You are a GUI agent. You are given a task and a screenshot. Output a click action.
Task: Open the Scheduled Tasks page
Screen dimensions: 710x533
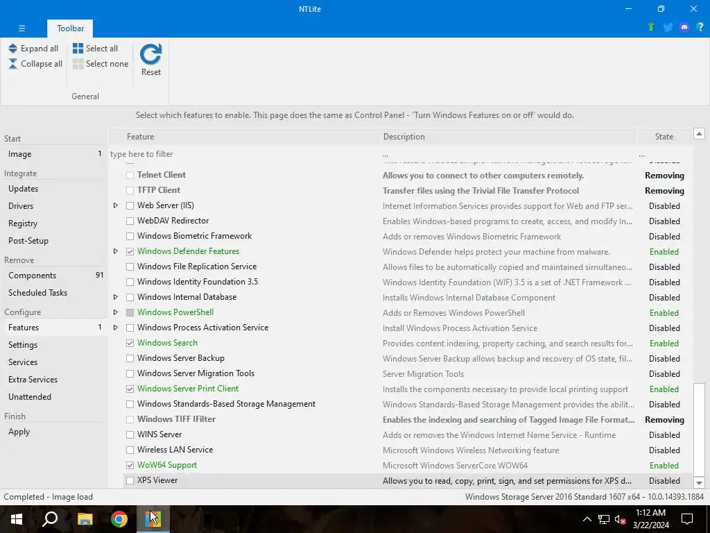click(54, 293)
